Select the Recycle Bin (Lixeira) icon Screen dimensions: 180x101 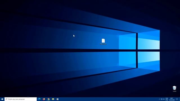coord(174,89)
